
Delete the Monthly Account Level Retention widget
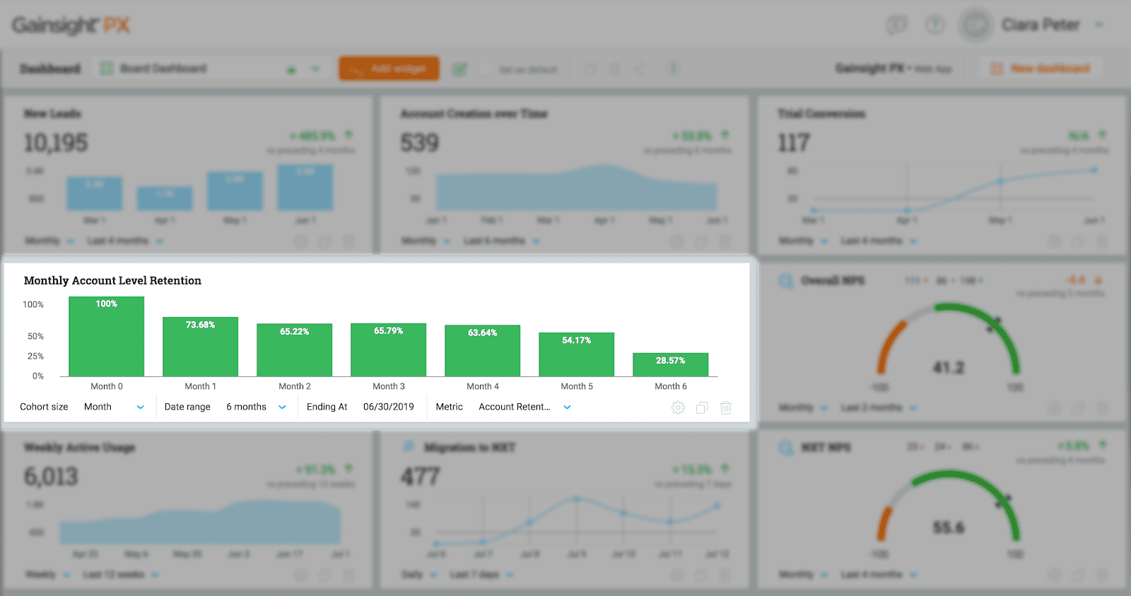[726, 407]
